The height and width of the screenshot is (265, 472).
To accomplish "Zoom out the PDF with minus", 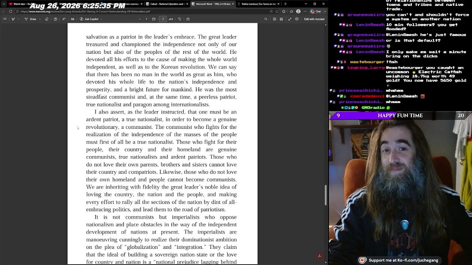I will tap(140, 19).
